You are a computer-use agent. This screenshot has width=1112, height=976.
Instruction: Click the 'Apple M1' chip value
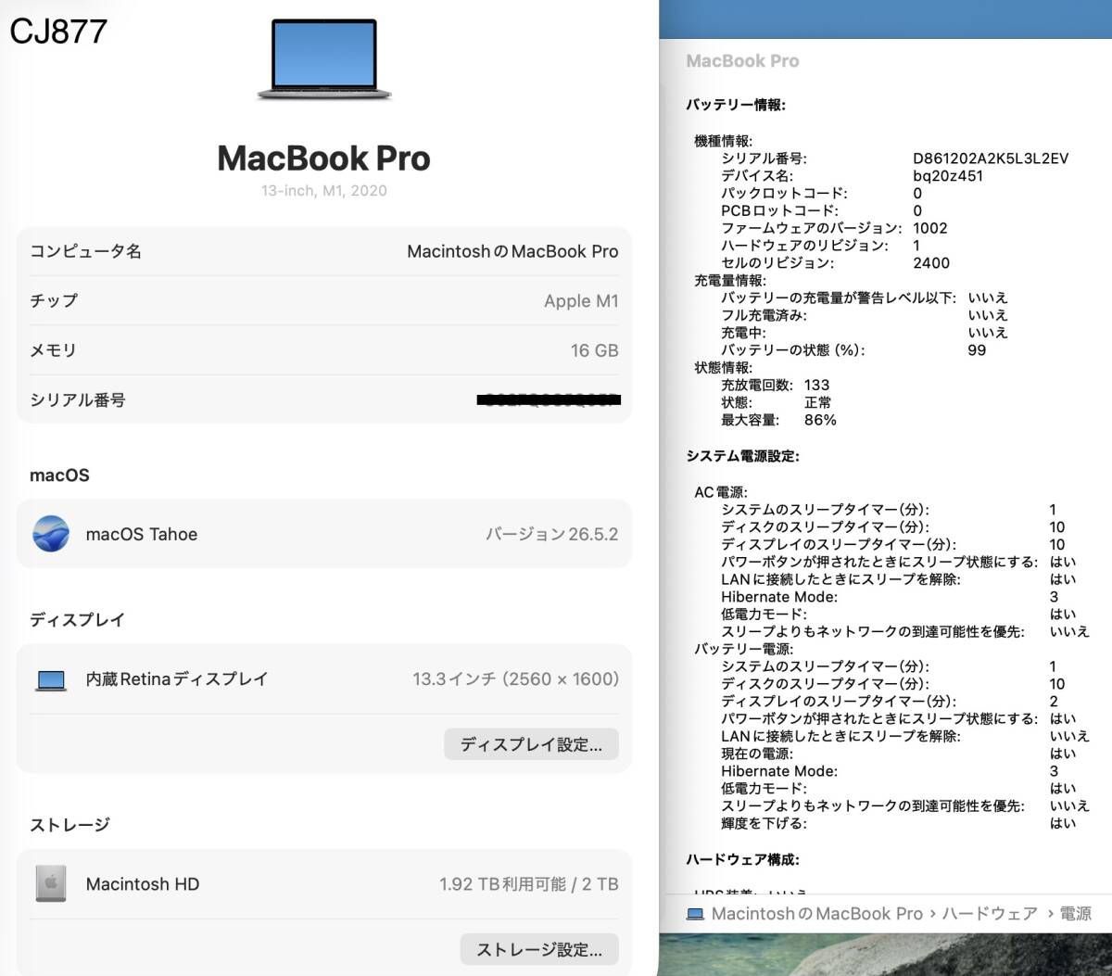[581, 301]
